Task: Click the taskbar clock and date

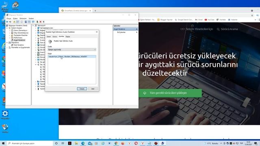Action: [248, 143]
